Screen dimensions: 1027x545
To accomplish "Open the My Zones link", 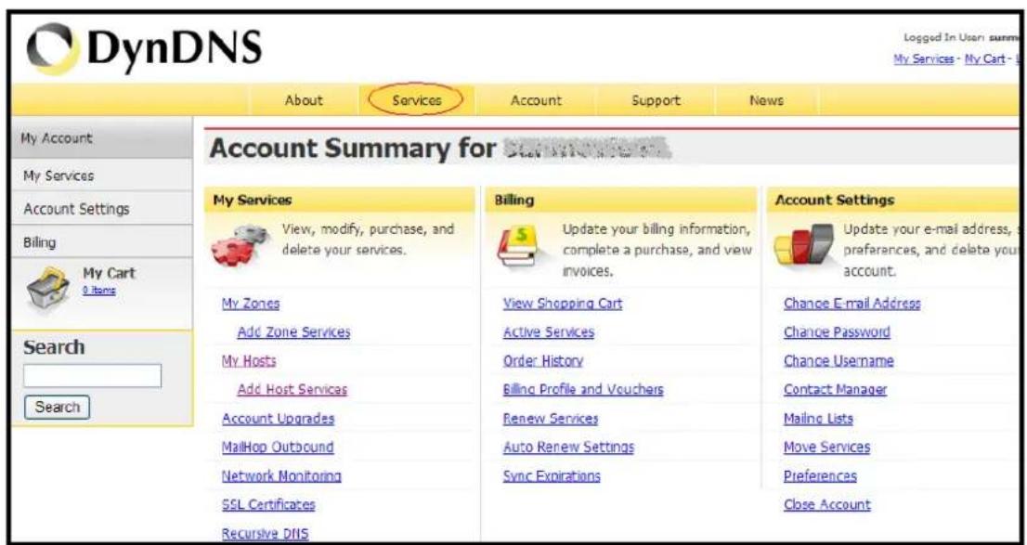I will (251, 304).
